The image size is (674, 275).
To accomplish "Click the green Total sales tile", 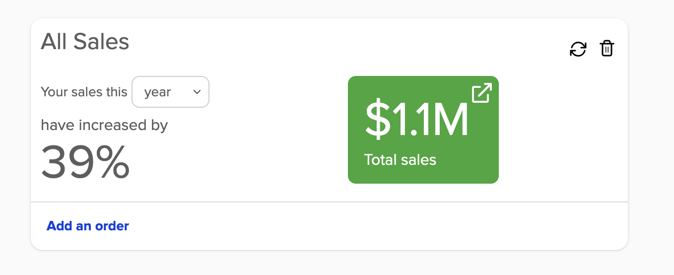I will [423, 130].
